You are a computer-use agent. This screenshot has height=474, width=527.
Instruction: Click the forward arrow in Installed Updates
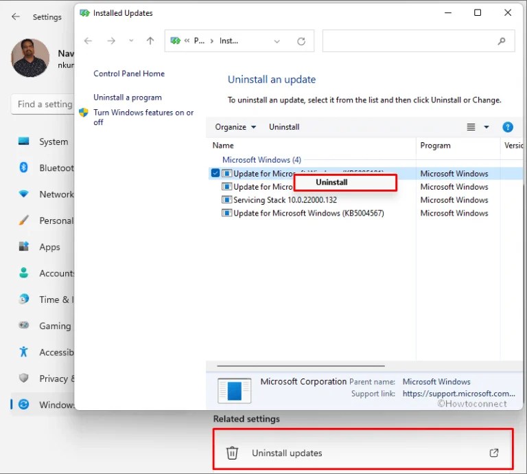[x=111, y=41]
